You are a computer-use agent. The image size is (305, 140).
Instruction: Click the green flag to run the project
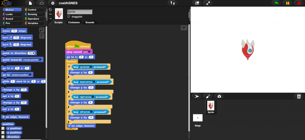coord(276,3)
